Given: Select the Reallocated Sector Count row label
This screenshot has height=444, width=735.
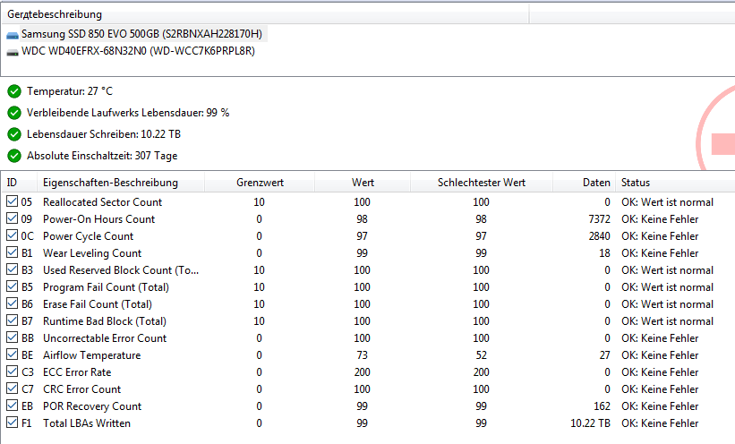Looking at the screenshot, I should click(103, 202).
